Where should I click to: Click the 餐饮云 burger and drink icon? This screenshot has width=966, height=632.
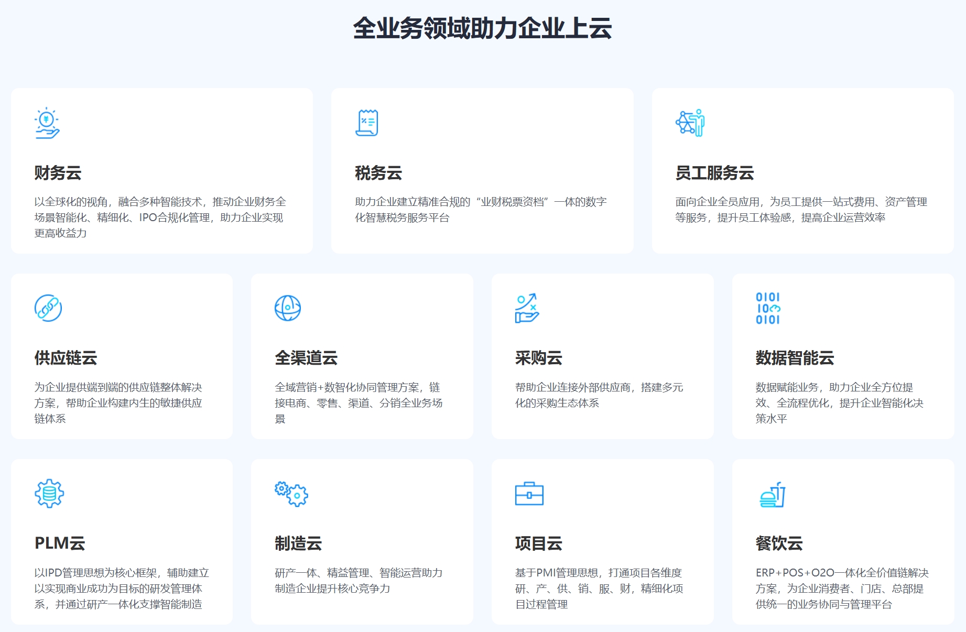pos(773,495)
